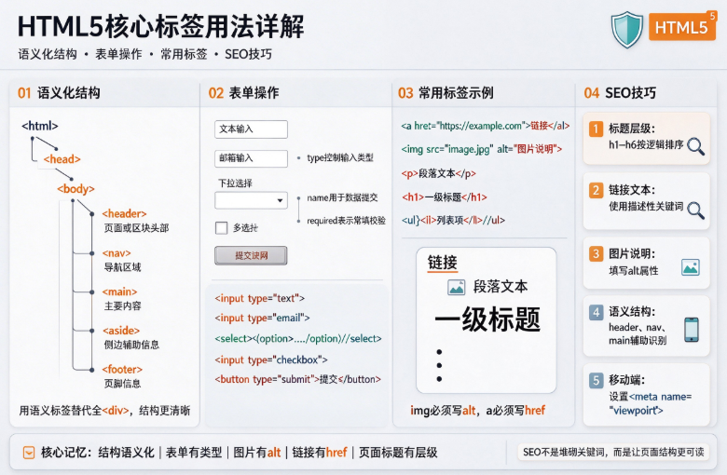
Task: Click the 侧边辅助信息 description
Action: (x=131, y=345)
